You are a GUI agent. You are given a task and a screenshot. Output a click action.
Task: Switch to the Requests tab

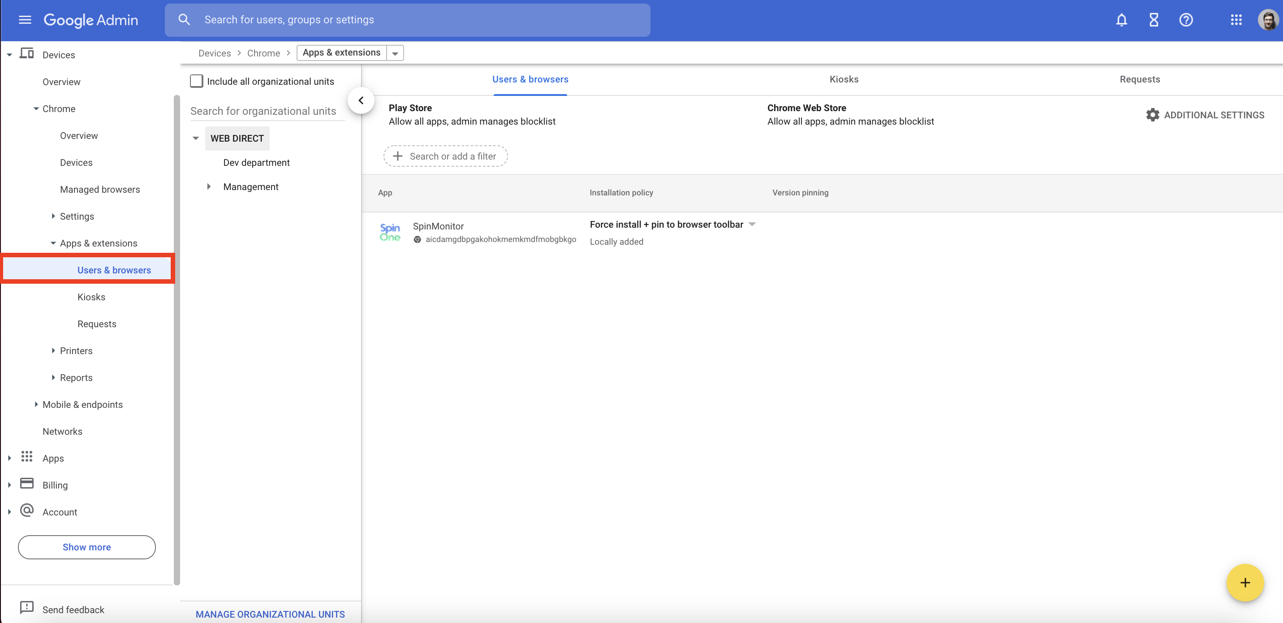tap(1140, 79)
